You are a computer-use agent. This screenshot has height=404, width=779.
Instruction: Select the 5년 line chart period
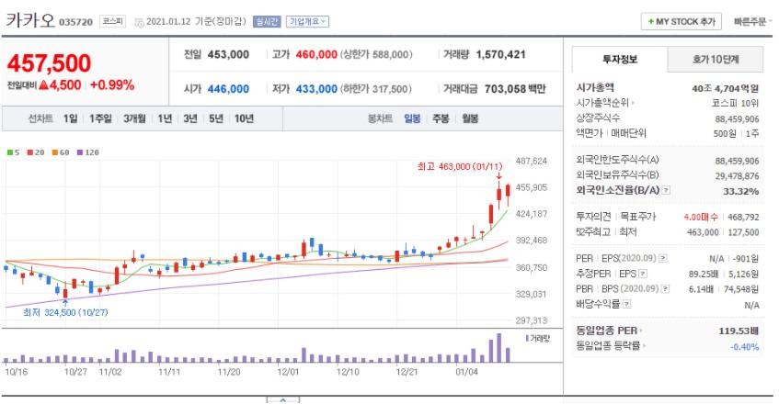(215, 118)
